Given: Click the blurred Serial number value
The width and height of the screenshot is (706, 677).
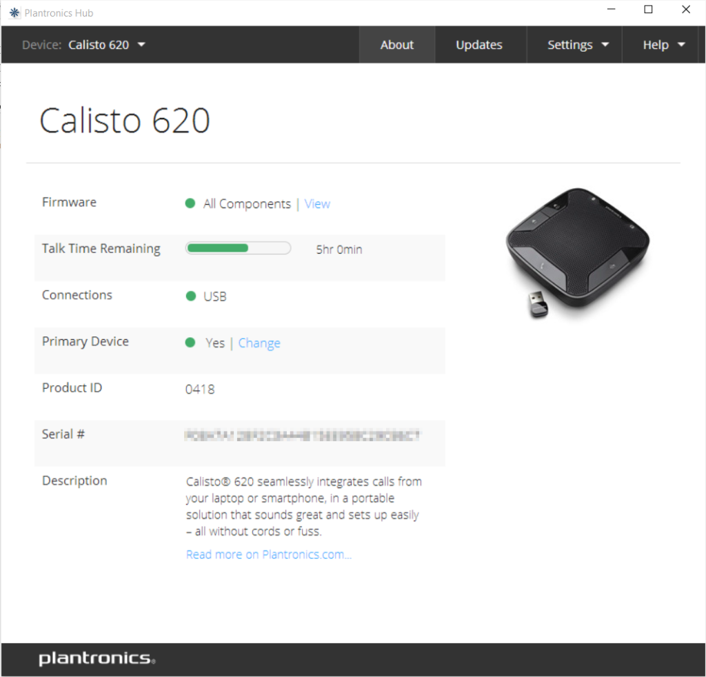Looking at the screenshot, I should tap(302, 435).
